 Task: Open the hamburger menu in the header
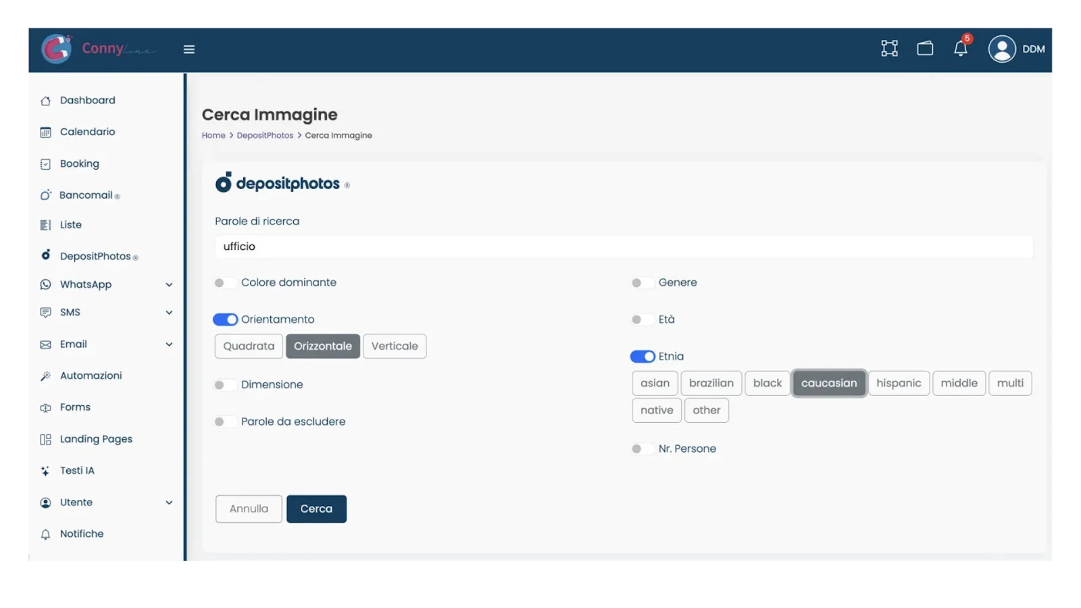click(189, 49)
